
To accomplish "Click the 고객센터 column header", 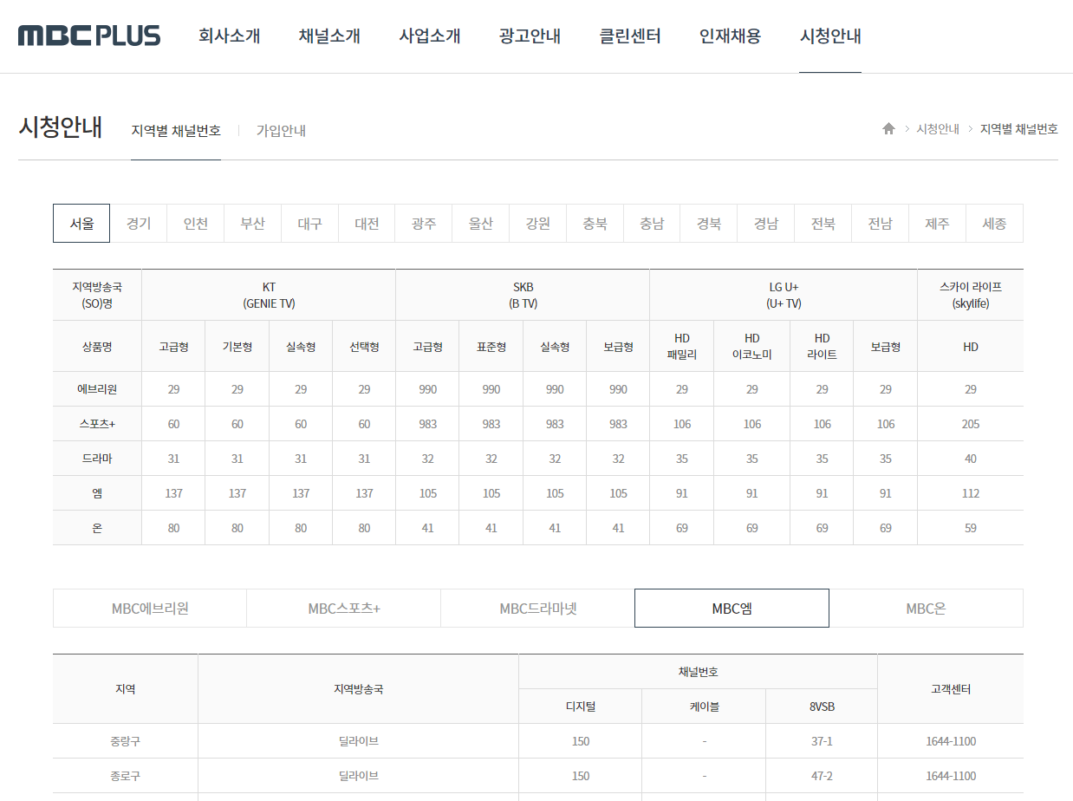I will pos(950,689).
